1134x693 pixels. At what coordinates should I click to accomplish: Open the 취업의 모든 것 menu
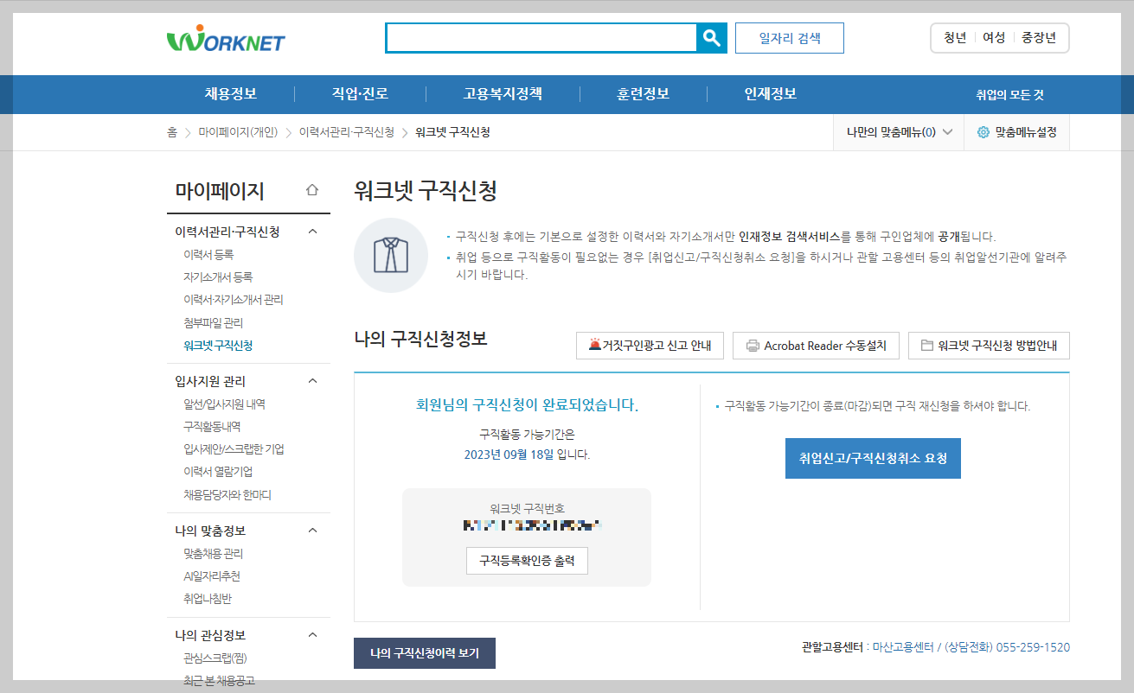(x=1010, y=95)
